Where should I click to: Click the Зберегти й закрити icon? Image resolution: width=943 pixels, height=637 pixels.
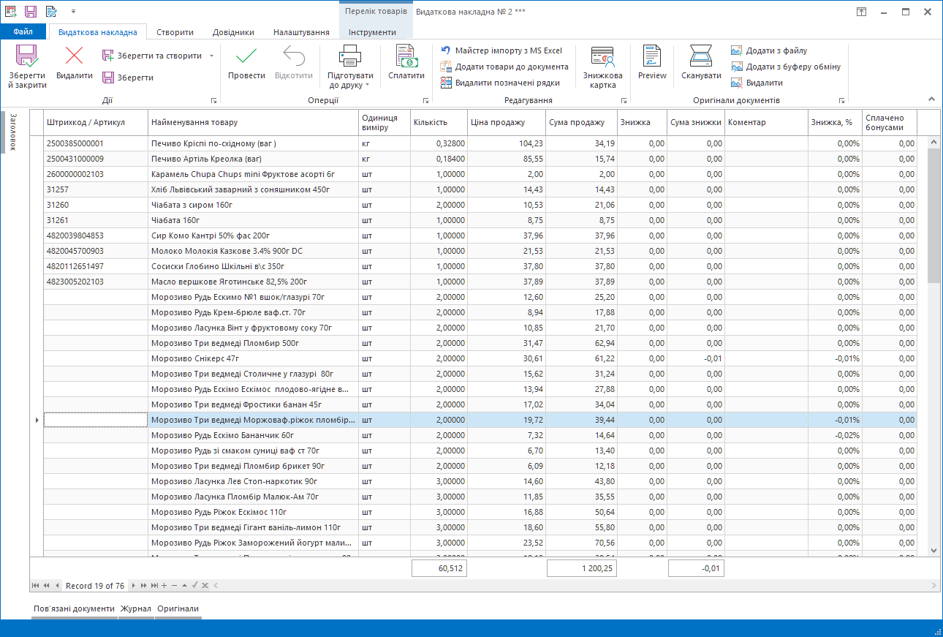pos(27,57)
